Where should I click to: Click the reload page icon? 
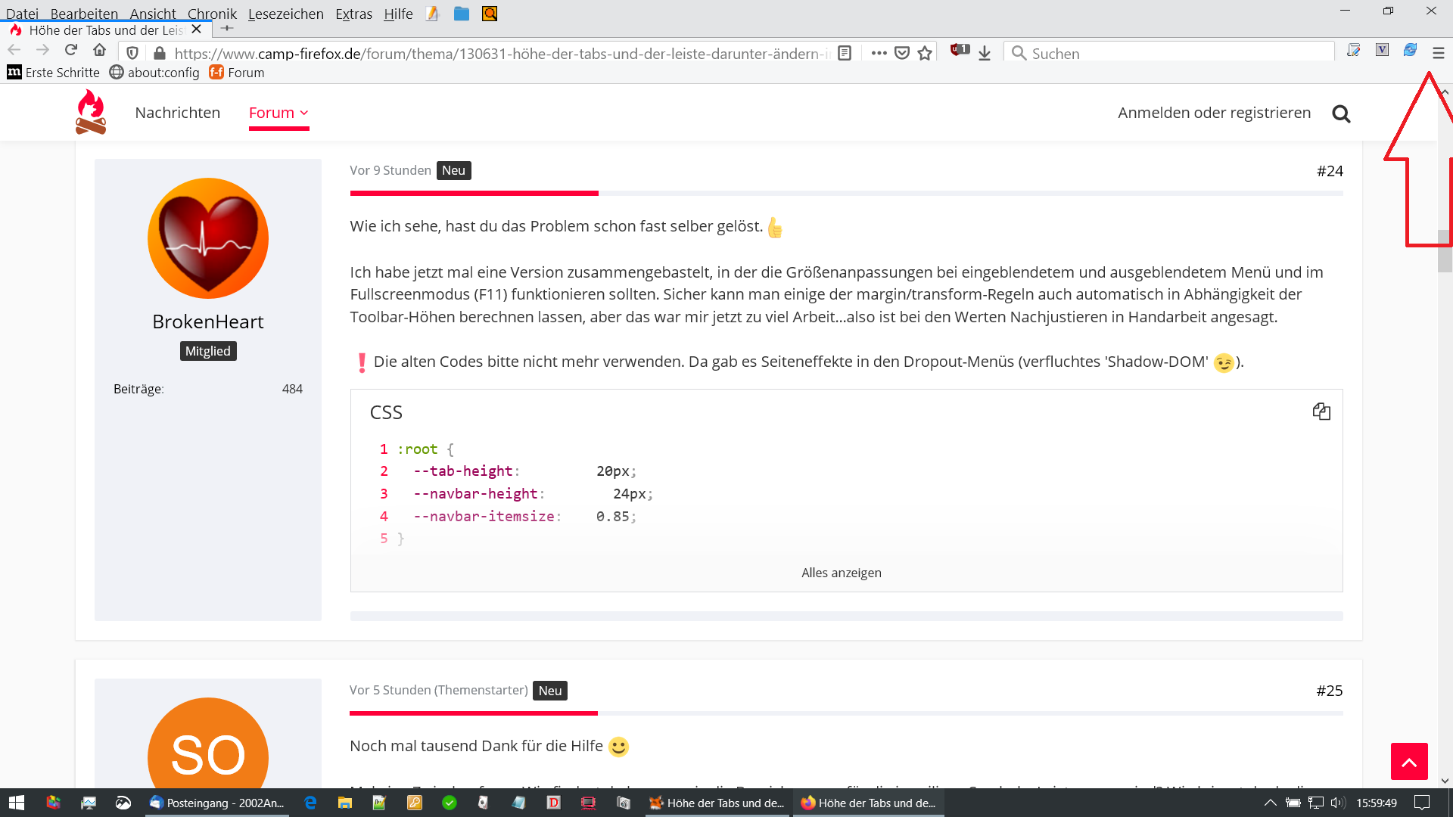pos(71,50)
